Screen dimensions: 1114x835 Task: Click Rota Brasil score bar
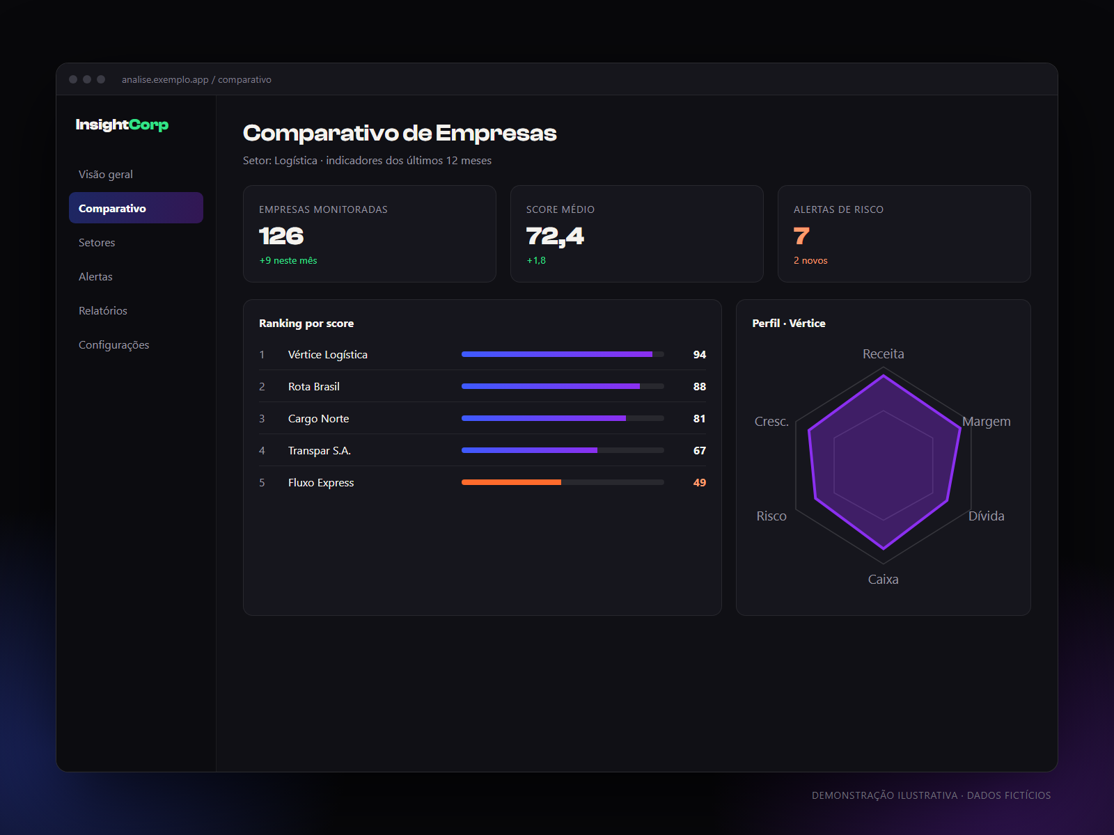[x=563, y=386]
